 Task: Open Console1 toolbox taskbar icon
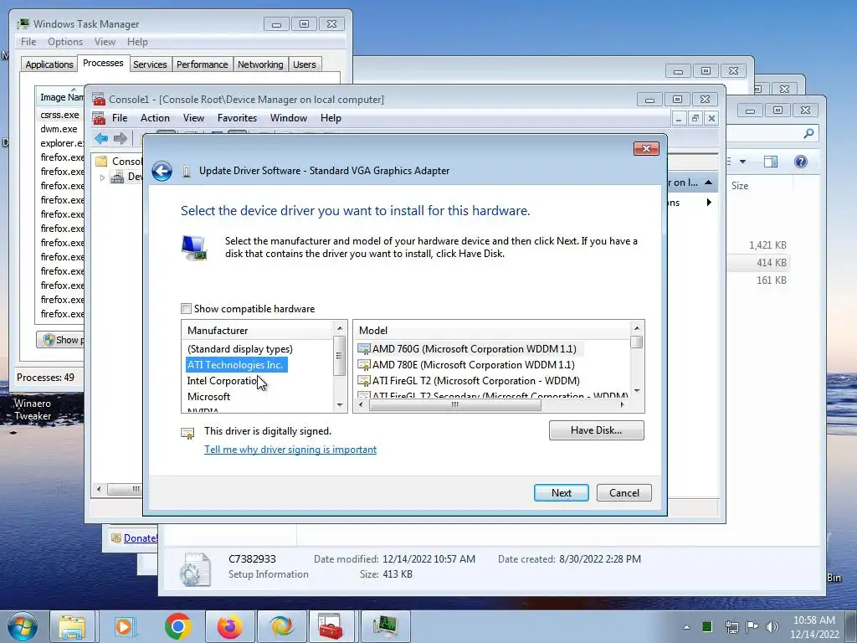pyautogui.click(x=331, y=626)
